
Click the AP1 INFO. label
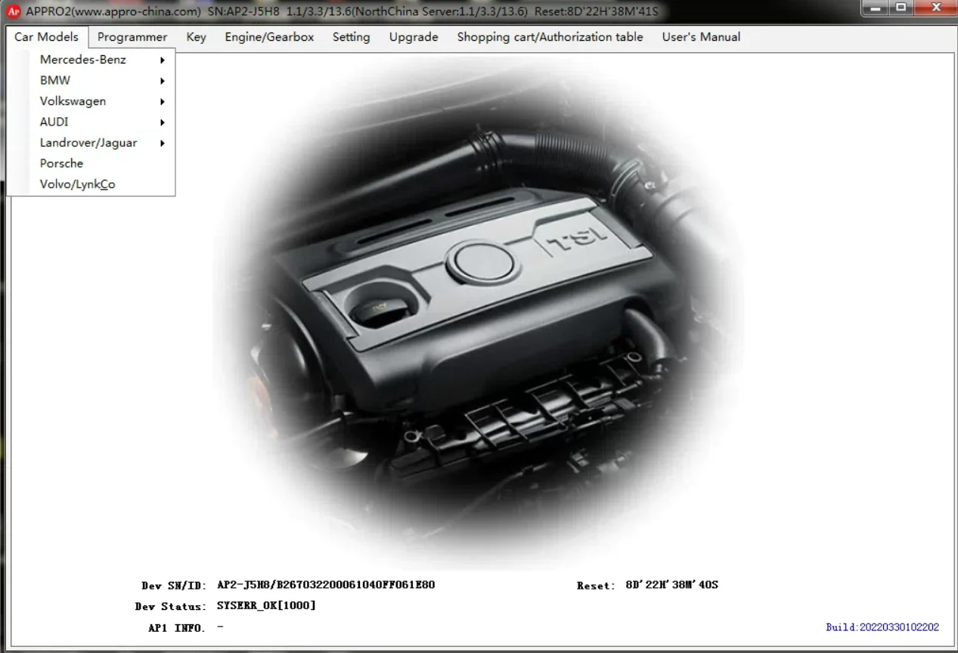tap(176, 628)
